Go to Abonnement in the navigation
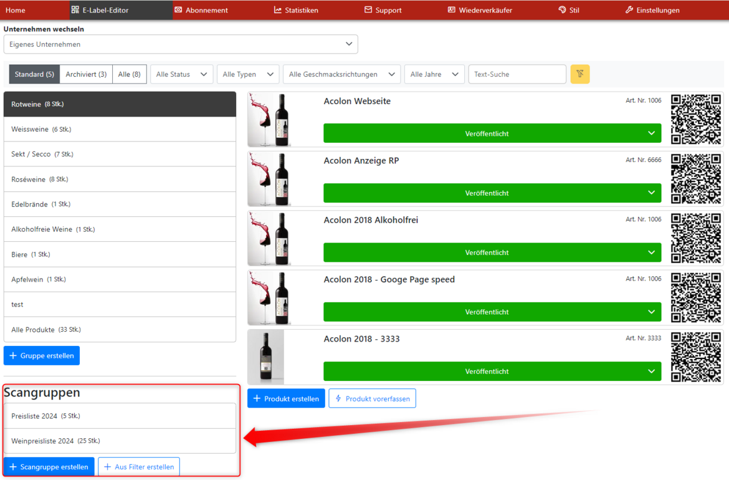729x480 pixels. tap(201, 10)
